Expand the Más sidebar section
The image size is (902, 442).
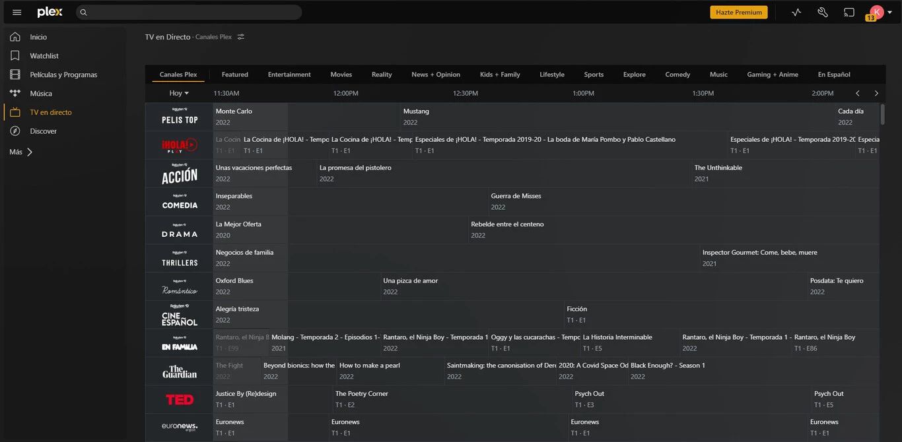point(21,152)
